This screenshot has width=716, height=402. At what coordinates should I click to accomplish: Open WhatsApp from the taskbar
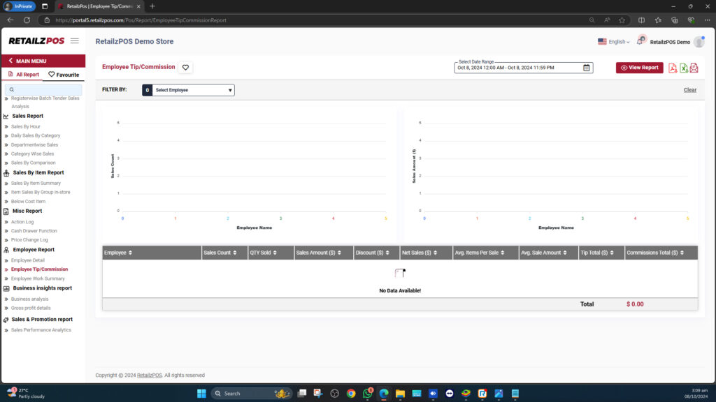[366, 393]
